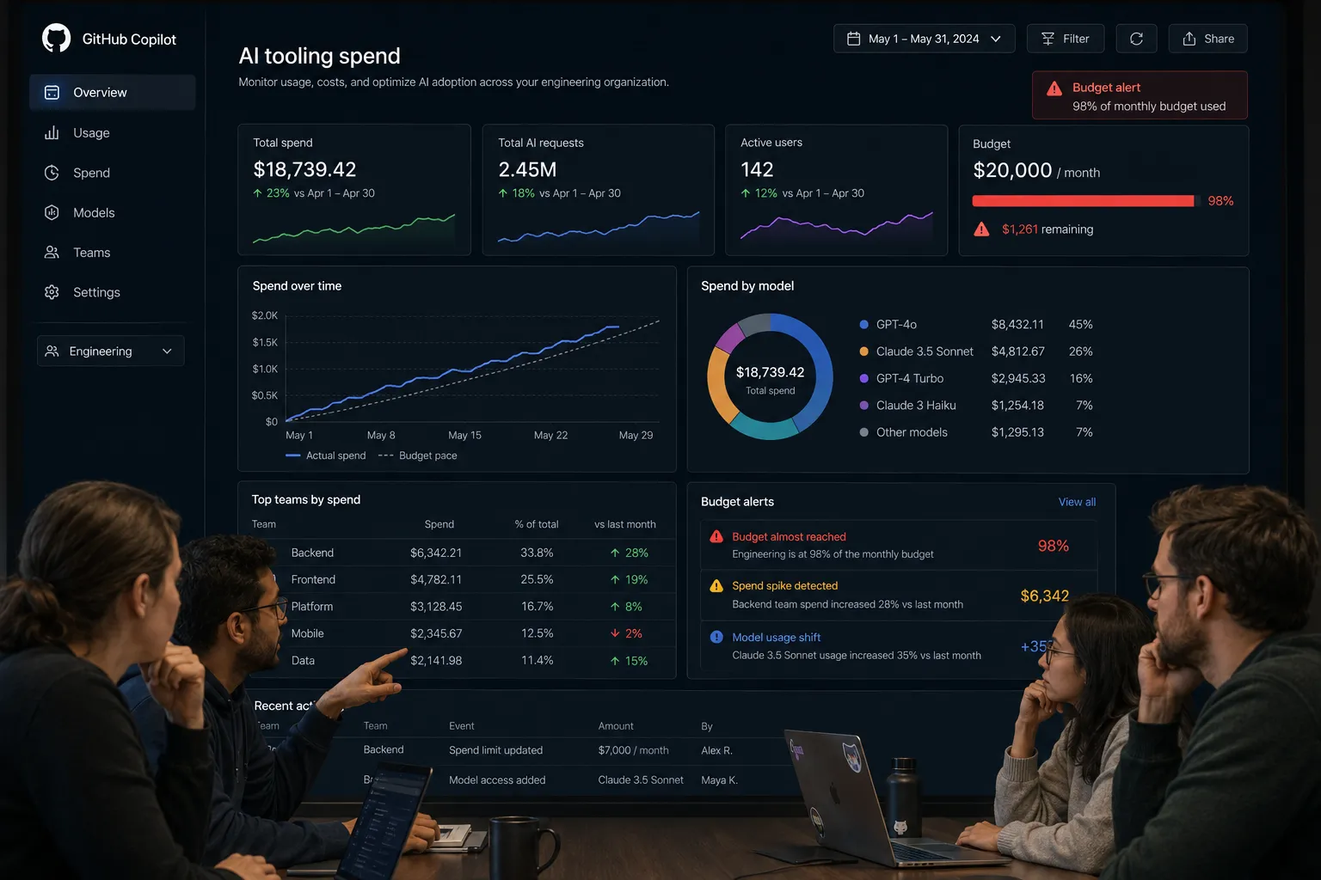This screenshot has height=880, width=1321.
Task: Open the Spend spike detected alert
Action: point(899,595)
